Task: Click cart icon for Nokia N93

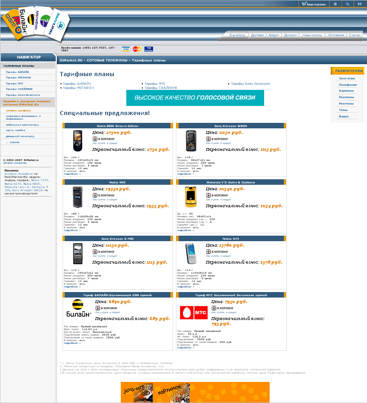Action: click(x=95, y=195)
